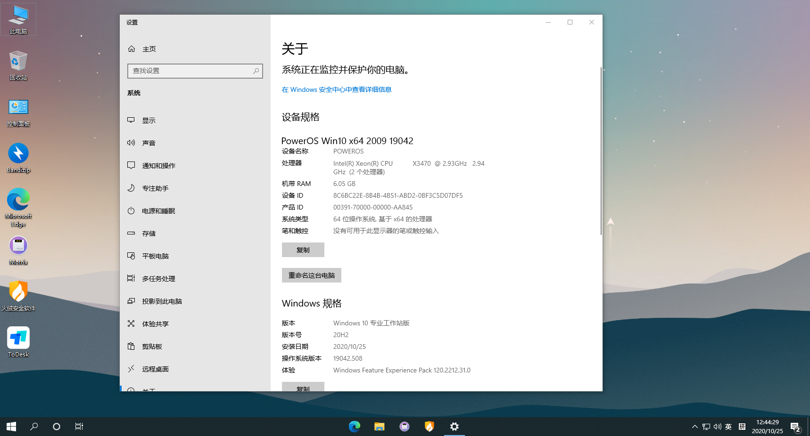
Task: Click product ID 00391-70000-00000-AA845
Action: pos(373,207)
